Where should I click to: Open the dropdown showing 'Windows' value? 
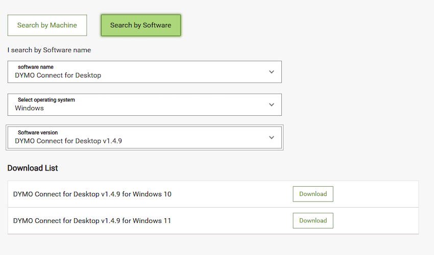coord(29,108)
